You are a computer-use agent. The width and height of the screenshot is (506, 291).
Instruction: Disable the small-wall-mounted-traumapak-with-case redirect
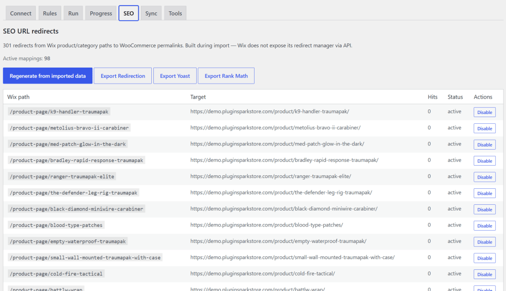pos(484,258)
